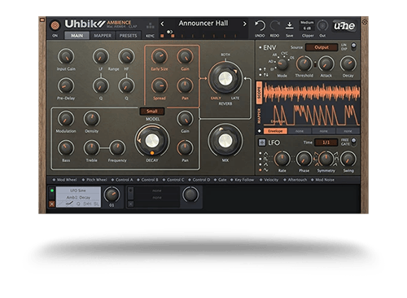Click the Frequency knob

pos(117,148)
